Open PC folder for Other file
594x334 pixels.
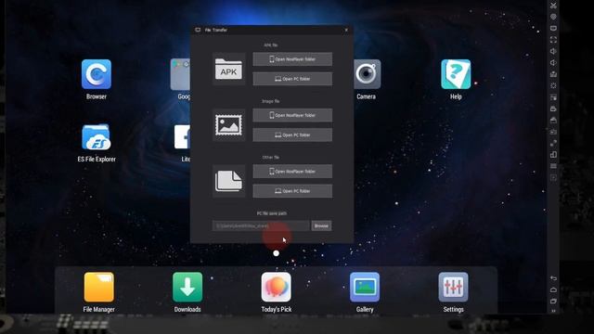pyautogui.click(x=292, y=191)
